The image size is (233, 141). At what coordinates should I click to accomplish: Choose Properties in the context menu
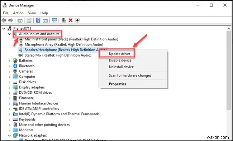(x=118, y=84)
